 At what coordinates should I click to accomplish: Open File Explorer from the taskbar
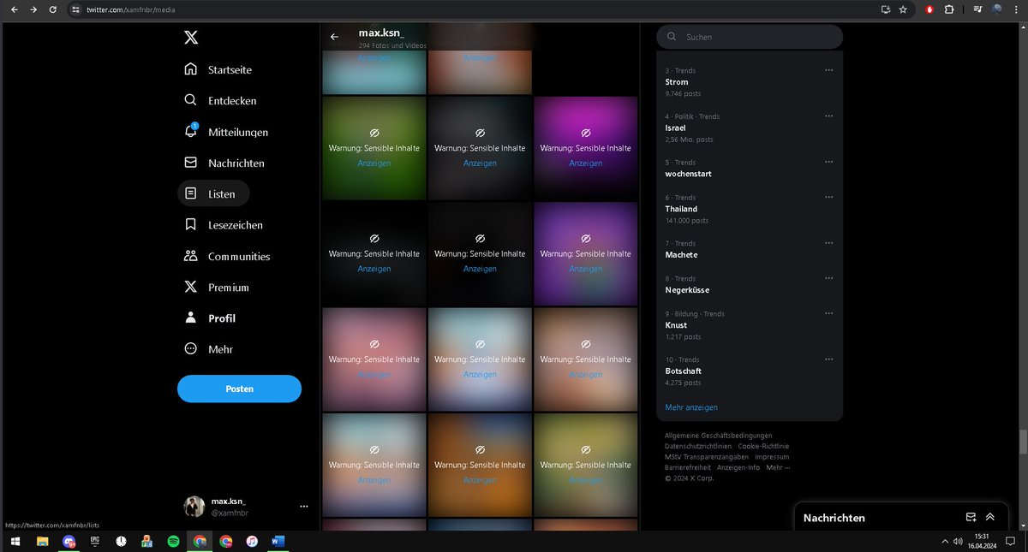point(42,541)
